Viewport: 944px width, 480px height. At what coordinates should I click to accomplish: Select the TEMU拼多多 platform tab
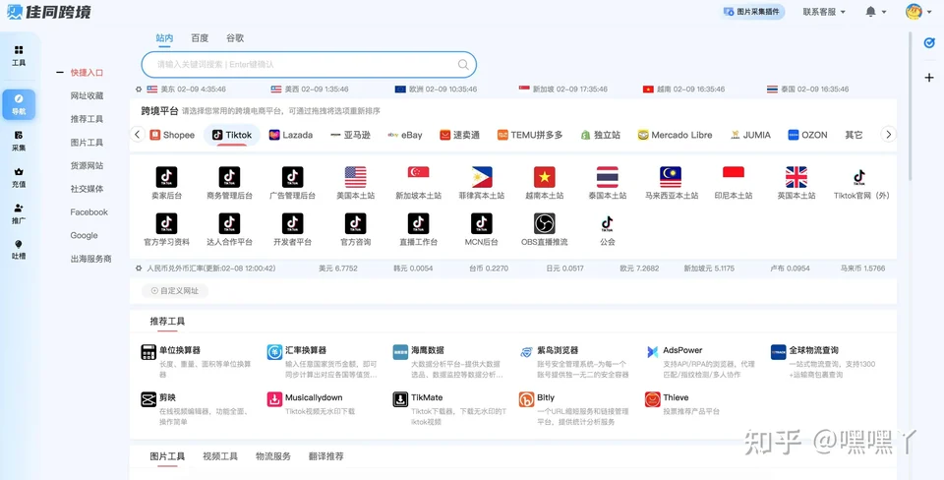[530, 135]
